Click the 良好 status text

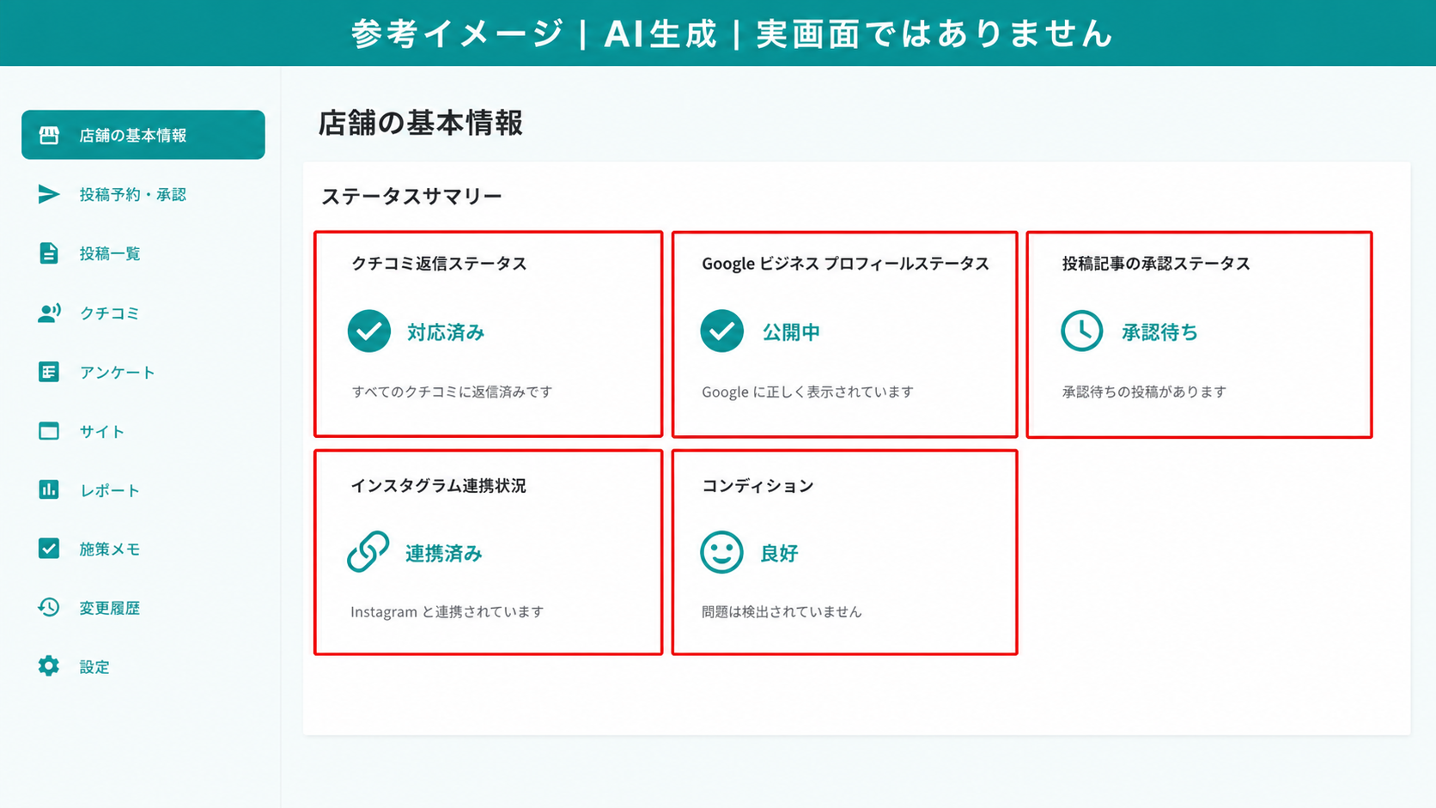pos(780,553)
